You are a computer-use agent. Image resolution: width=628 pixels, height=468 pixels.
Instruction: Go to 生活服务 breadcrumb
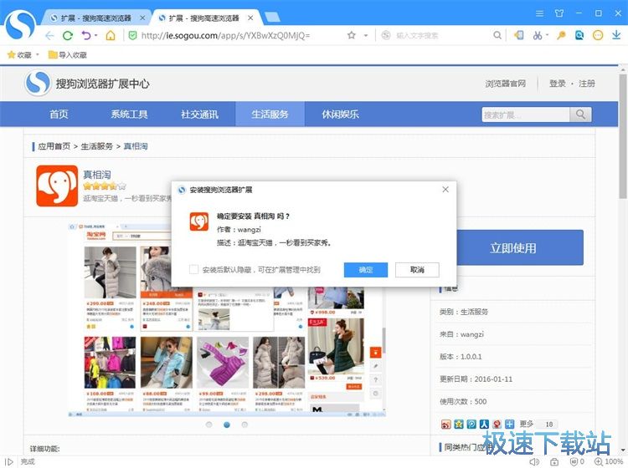[97, 146]
